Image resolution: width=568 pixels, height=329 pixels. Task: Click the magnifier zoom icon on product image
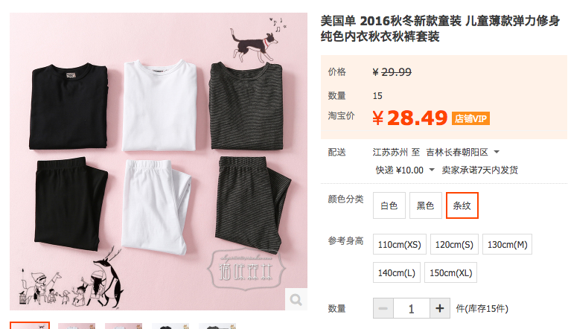296,299
